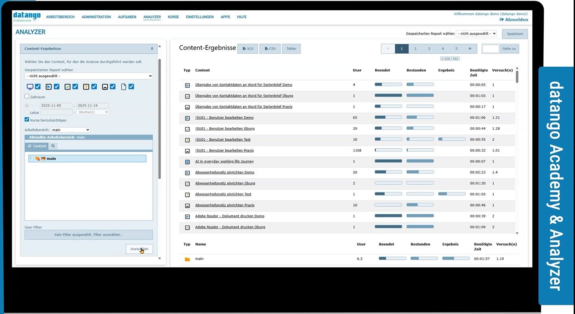Click the icon beside AI in everyday working life Journey
The image size is (575, 314).
[x=187, y=162]
